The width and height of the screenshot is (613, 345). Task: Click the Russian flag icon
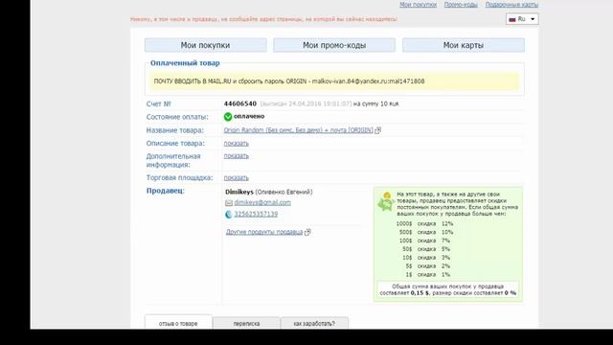click(x=512, y=19)
